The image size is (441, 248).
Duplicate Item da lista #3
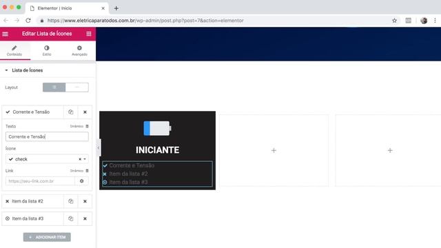[70, 219]
